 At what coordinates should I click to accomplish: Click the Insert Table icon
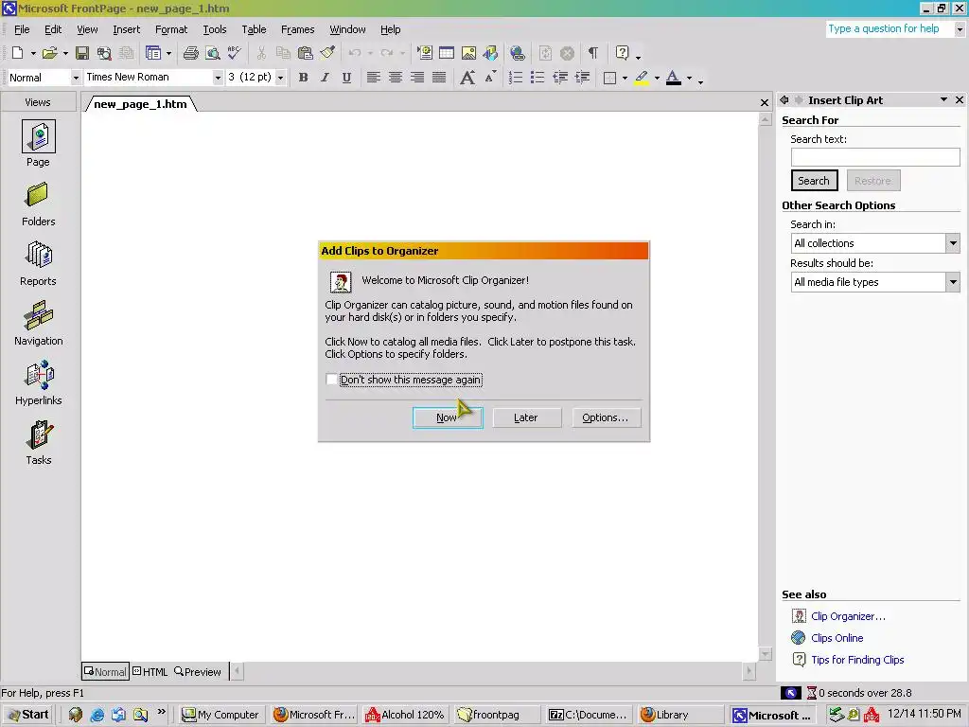447,53
